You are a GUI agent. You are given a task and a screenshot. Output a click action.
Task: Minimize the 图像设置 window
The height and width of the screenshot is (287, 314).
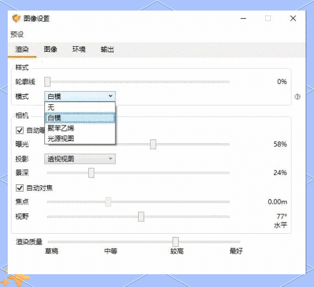(244, 18)
